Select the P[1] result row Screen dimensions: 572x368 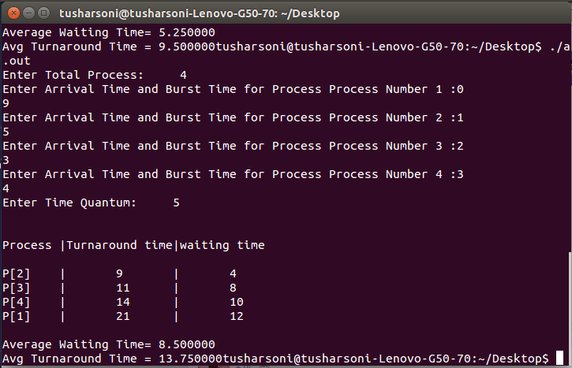tap(118, 316)
